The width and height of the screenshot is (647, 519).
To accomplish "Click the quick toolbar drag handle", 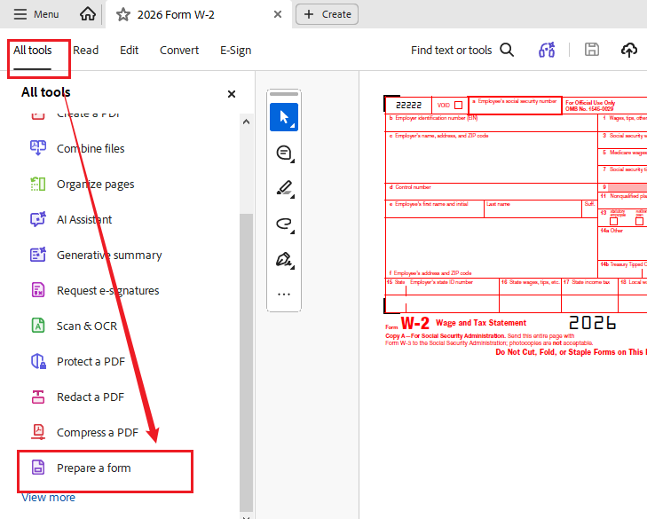I will pyautogui.click(x=284, y=94).
